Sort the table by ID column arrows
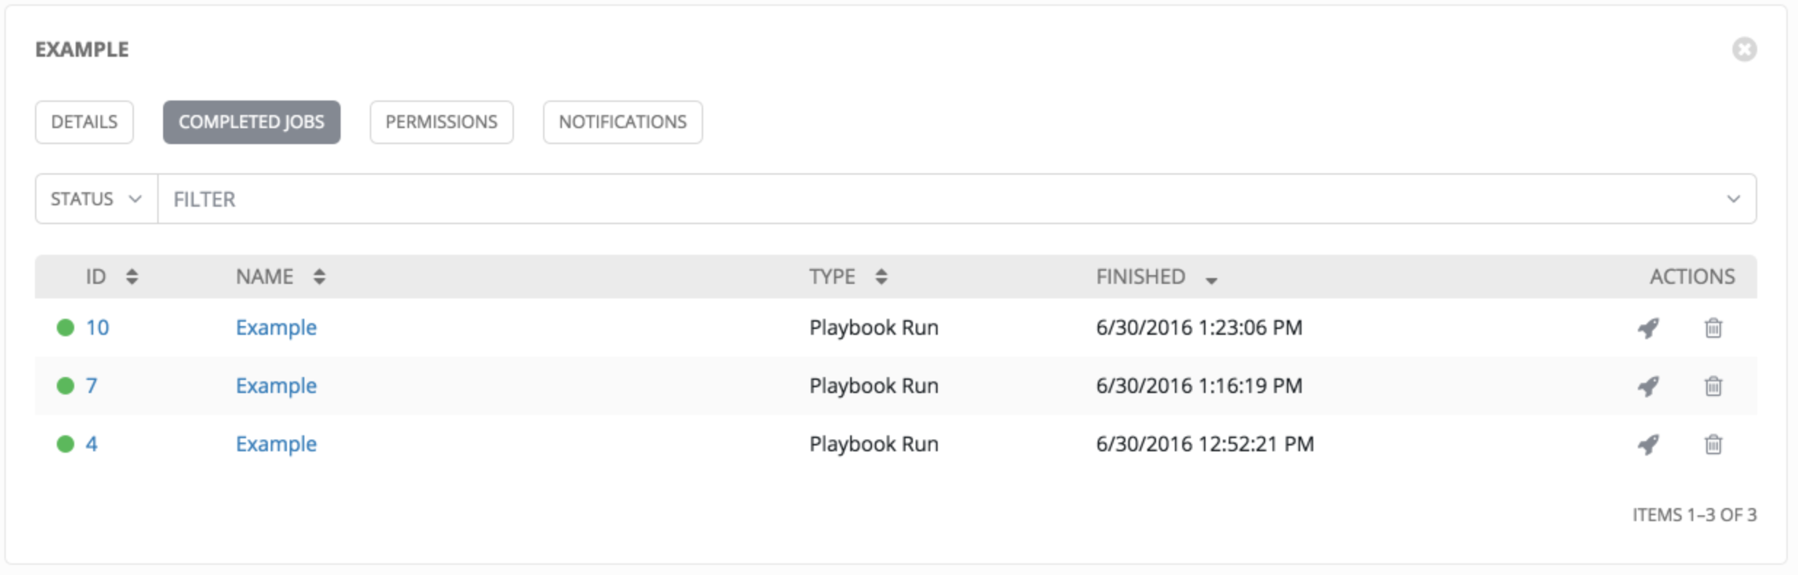The height and width of the screenshot is (575, 1798). (132, 277)
